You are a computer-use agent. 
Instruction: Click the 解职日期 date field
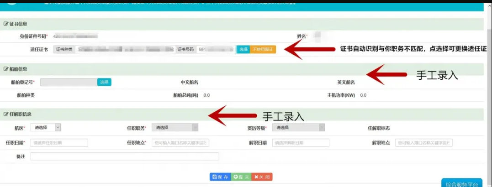point(301,143)
